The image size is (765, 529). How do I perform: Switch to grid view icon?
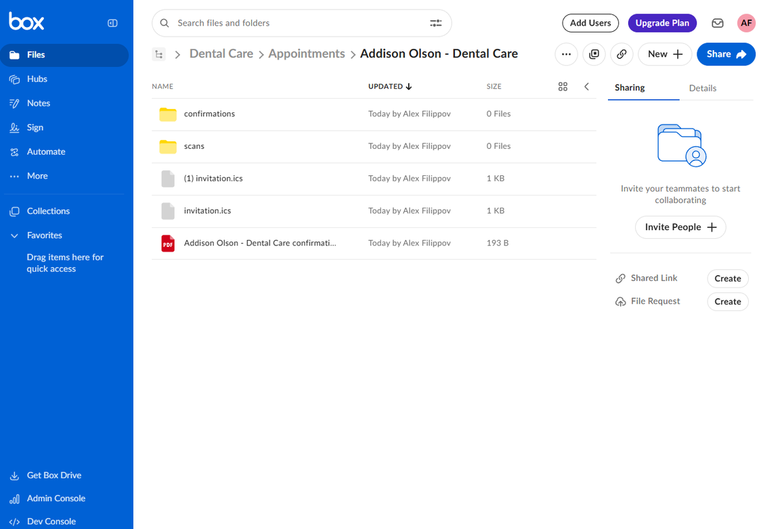pyautogui.click(x=563, y=87)
